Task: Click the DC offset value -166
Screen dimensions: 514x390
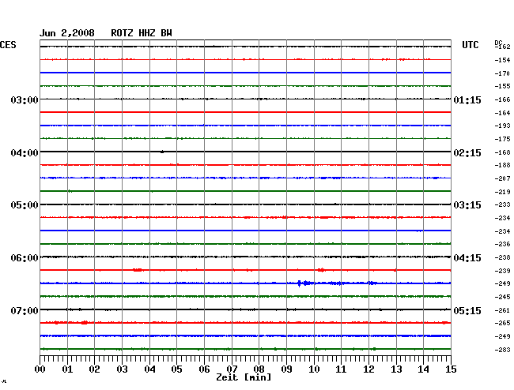Action: [502, 99]
